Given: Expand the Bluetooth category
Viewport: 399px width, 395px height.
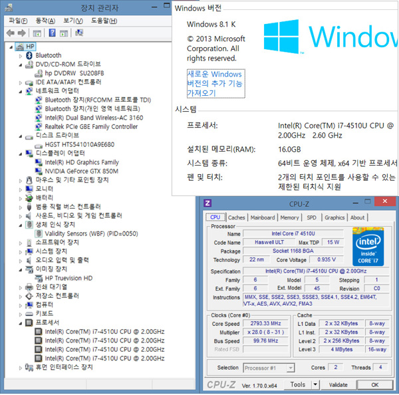Looking at the screenshot, I should click(21, 56).
